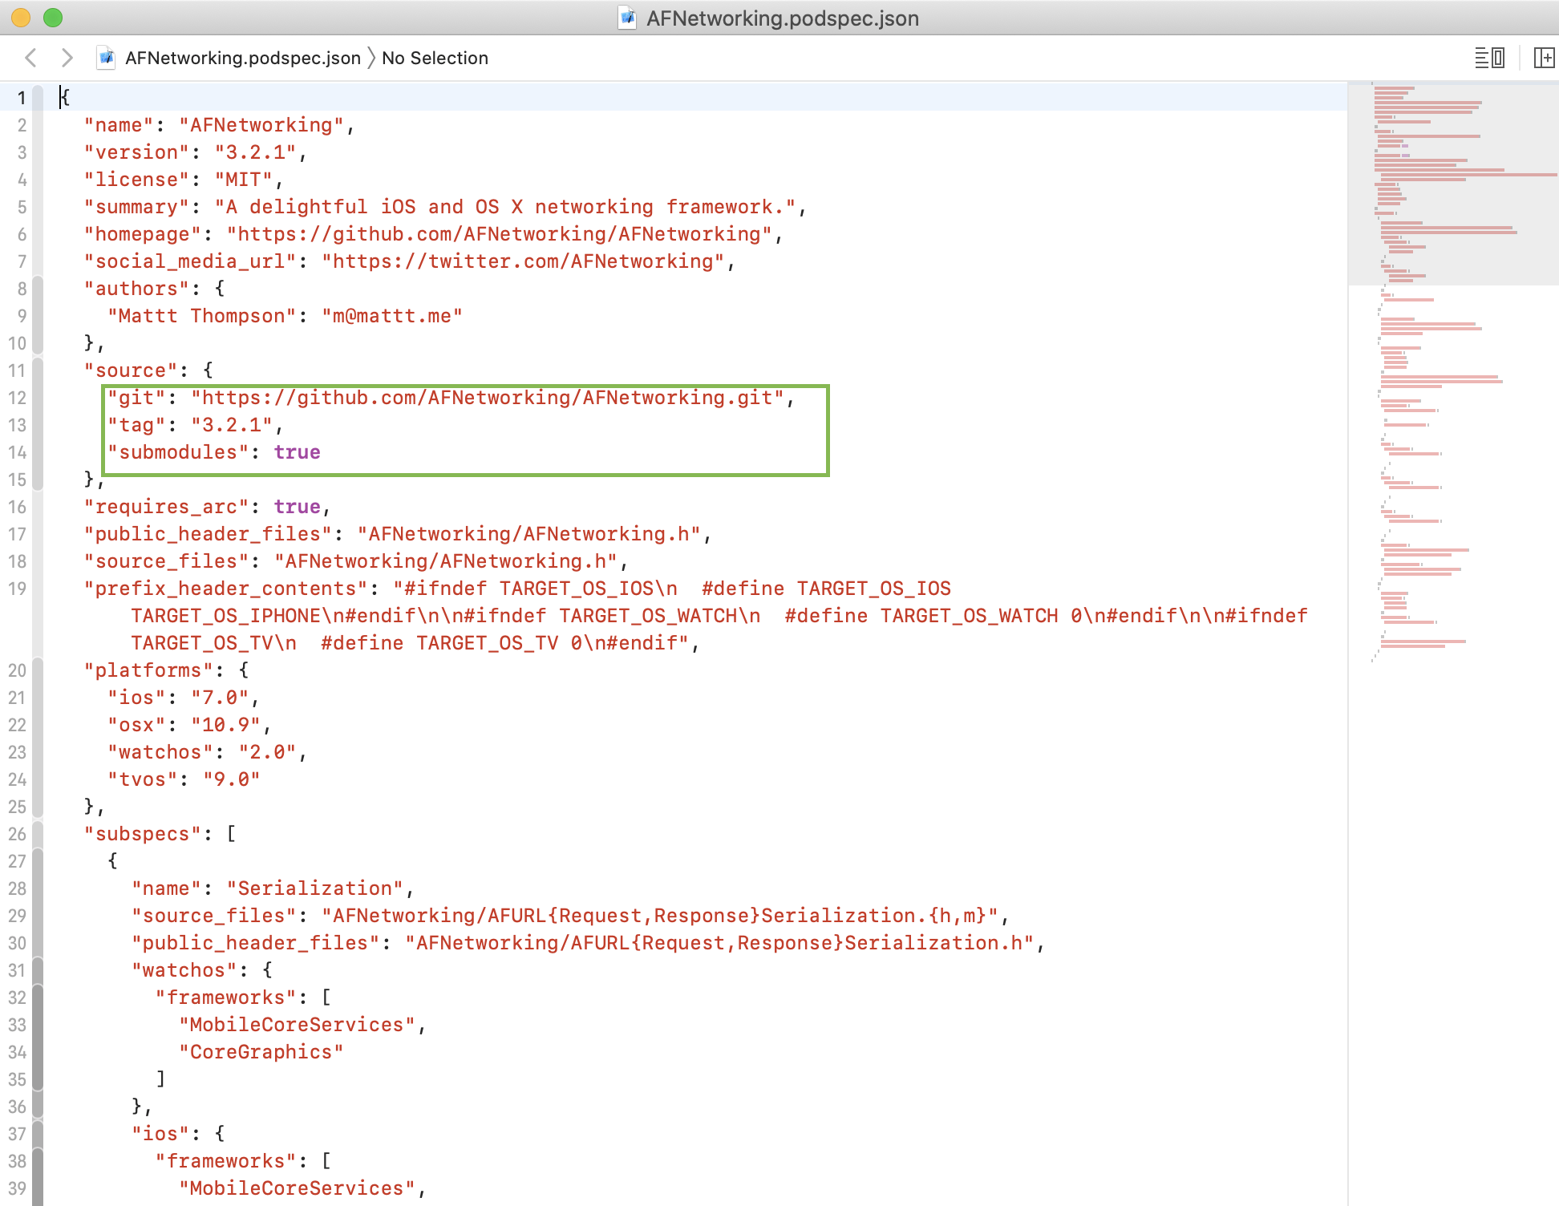This screenshot has width=1559, height=1206.
Task: Place cursor on the submodules true value
Action: point(297,452)
